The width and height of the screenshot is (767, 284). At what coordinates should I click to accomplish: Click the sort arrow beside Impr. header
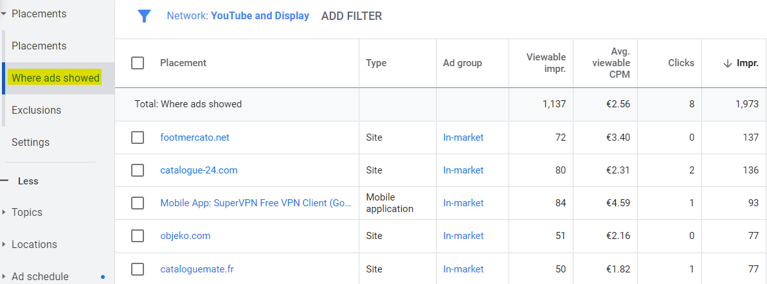coord(728,63)
